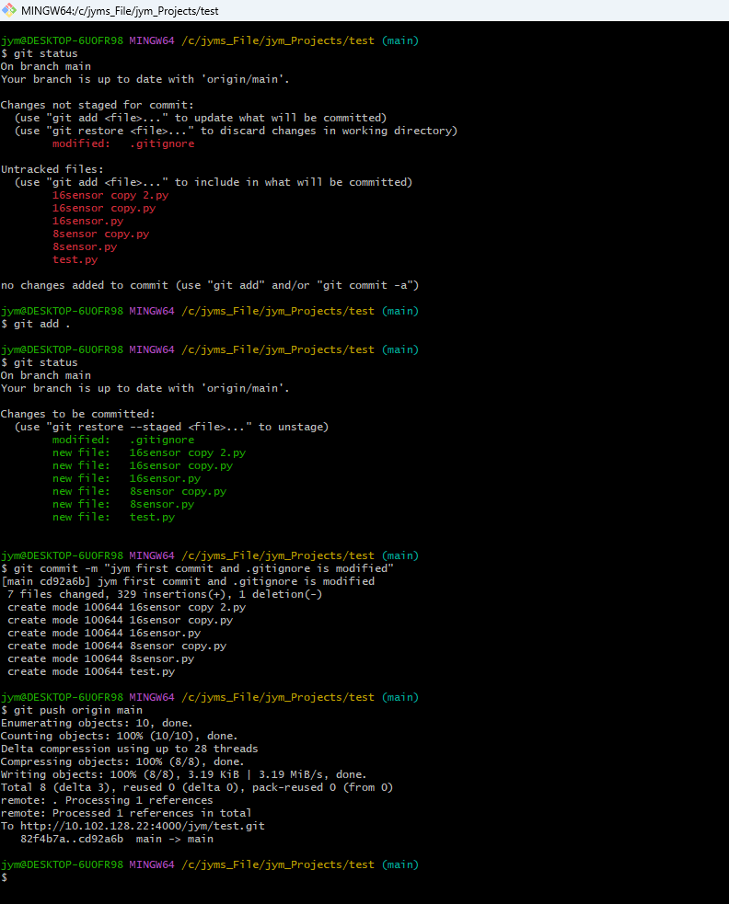Click the red untracked 'test.py' entry
The height and width of the screenshot is (904, 729).
[75, 259]
